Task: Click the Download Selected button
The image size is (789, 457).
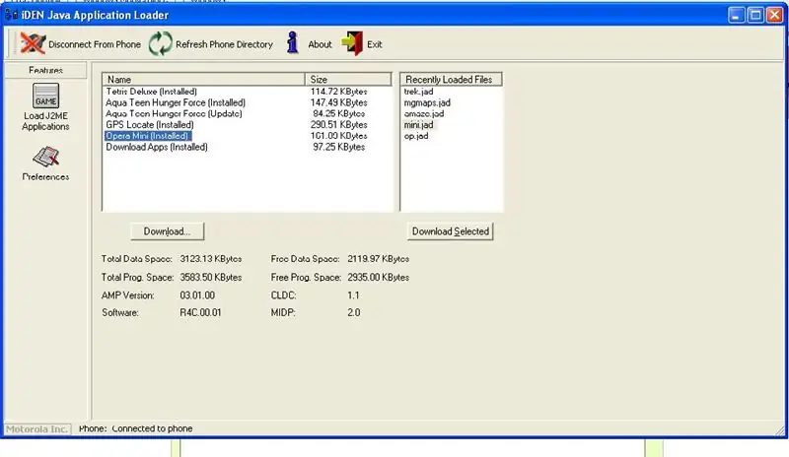Action: (451, 231)
